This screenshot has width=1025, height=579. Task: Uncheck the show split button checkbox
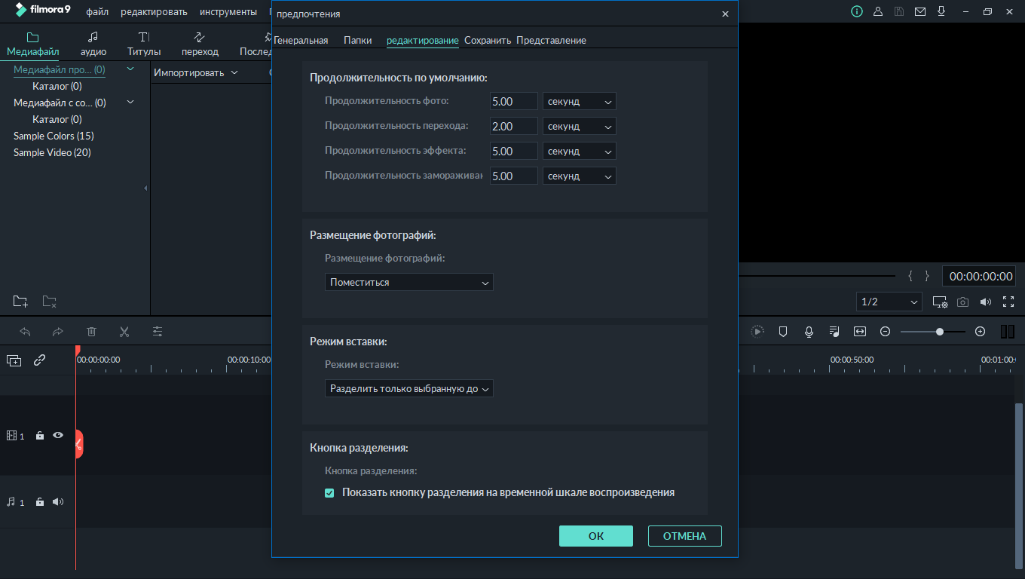pos(329,493)
